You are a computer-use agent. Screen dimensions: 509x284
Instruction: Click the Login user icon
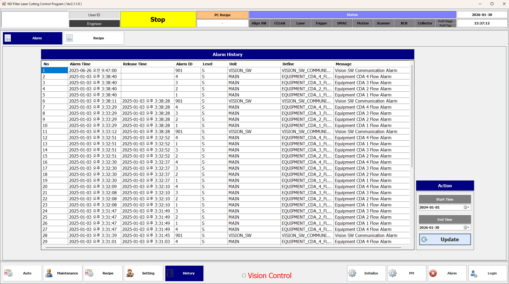[x=474, y=273]
